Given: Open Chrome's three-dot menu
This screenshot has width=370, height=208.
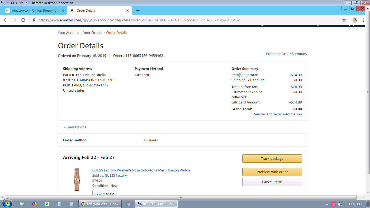Looking at the screenshot, I should click(x=363, y=20).
